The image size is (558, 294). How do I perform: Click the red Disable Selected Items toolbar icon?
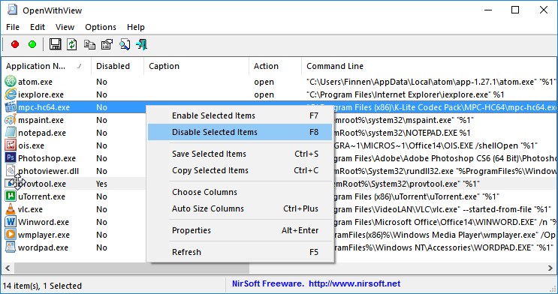[x=15, y=44]
